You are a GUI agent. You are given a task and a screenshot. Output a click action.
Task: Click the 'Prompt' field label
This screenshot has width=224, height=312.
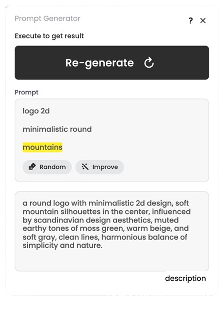click(x=27, y=92)
